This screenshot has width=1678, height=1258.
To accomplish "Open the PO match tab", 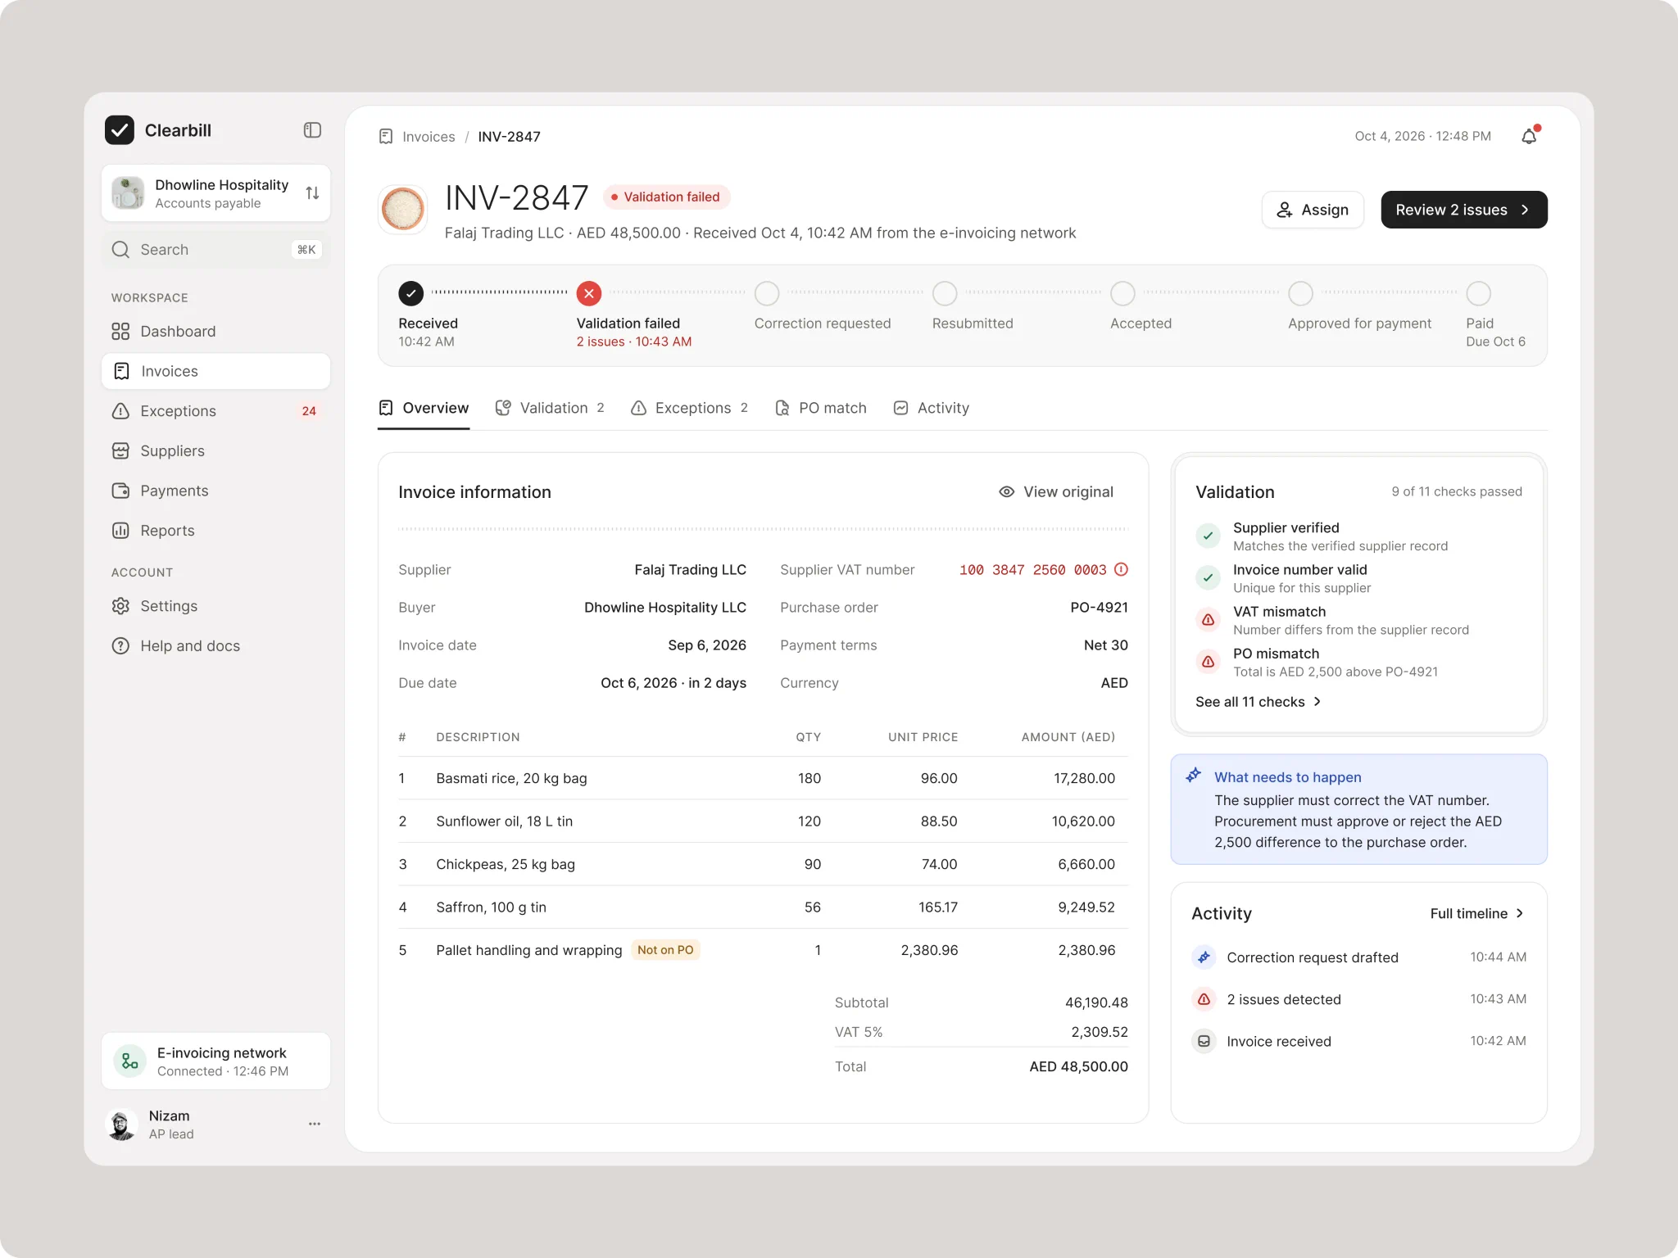I will click(x=820, y=408).
